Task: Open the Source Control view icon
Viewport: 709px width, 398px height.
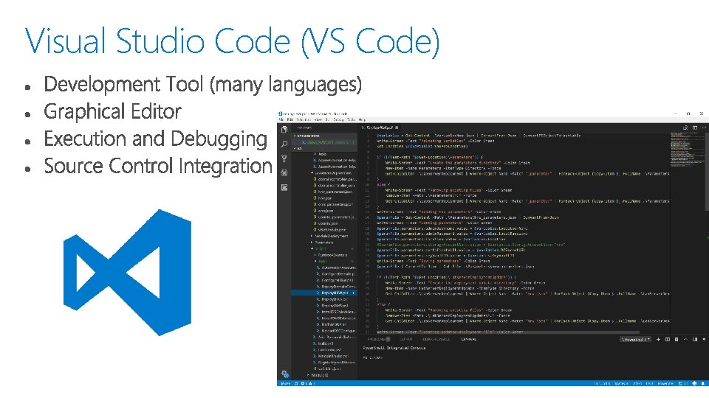Action: [284, 158]
